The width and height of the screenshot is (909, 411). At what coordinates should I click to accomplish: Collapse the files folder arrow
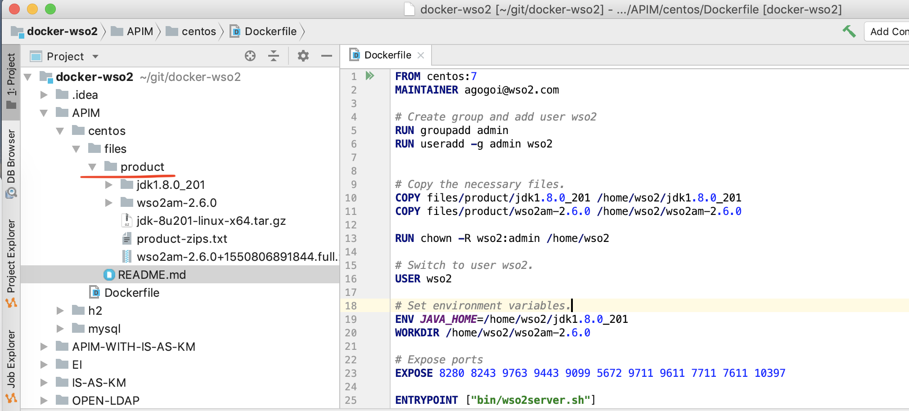point(76,149)
